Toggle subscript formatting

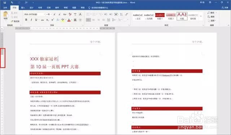(47, 20)
